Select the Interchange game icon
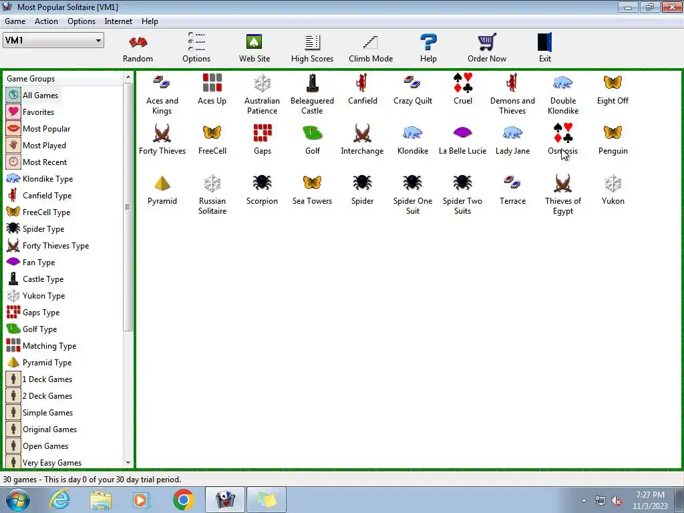Viewport: 684px width, 513px height. [x=362, y=140]
